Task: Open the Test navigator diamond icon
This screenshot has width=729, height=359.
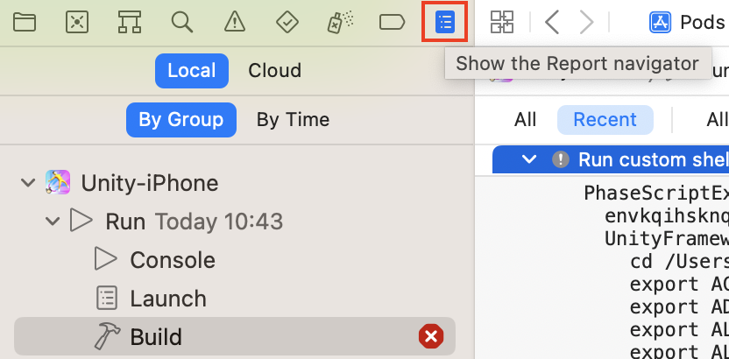Action: pyautogui.click(x=287, y=22)
